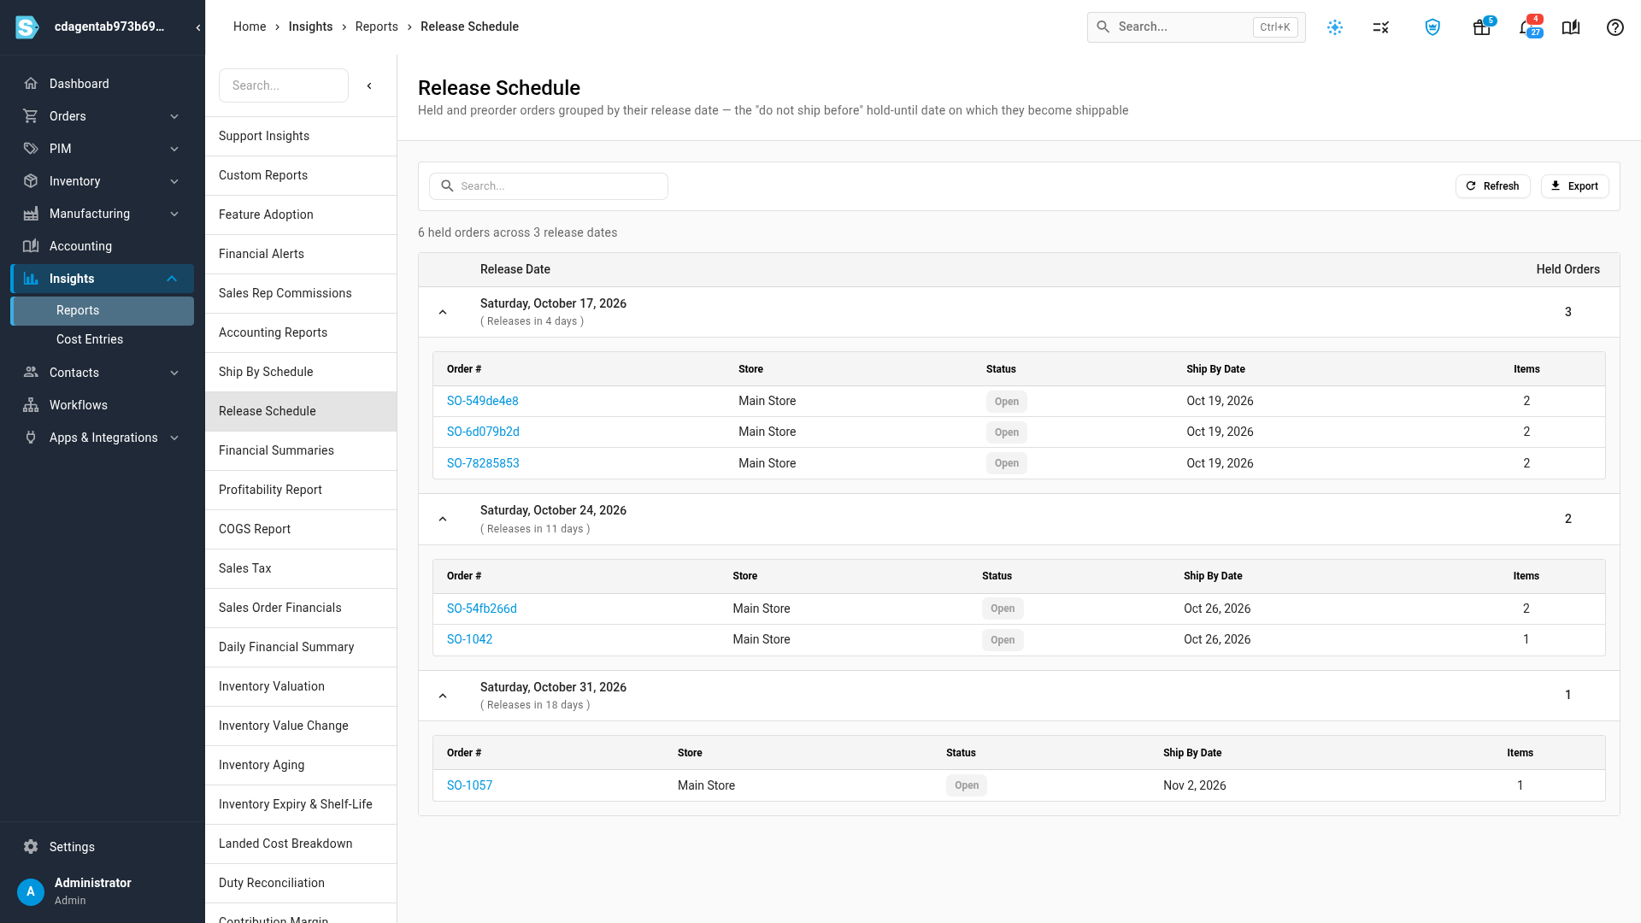Screen dimensions: 1641x923
Task: Open Dashboard from the sidebar
Action: point(103,84)
